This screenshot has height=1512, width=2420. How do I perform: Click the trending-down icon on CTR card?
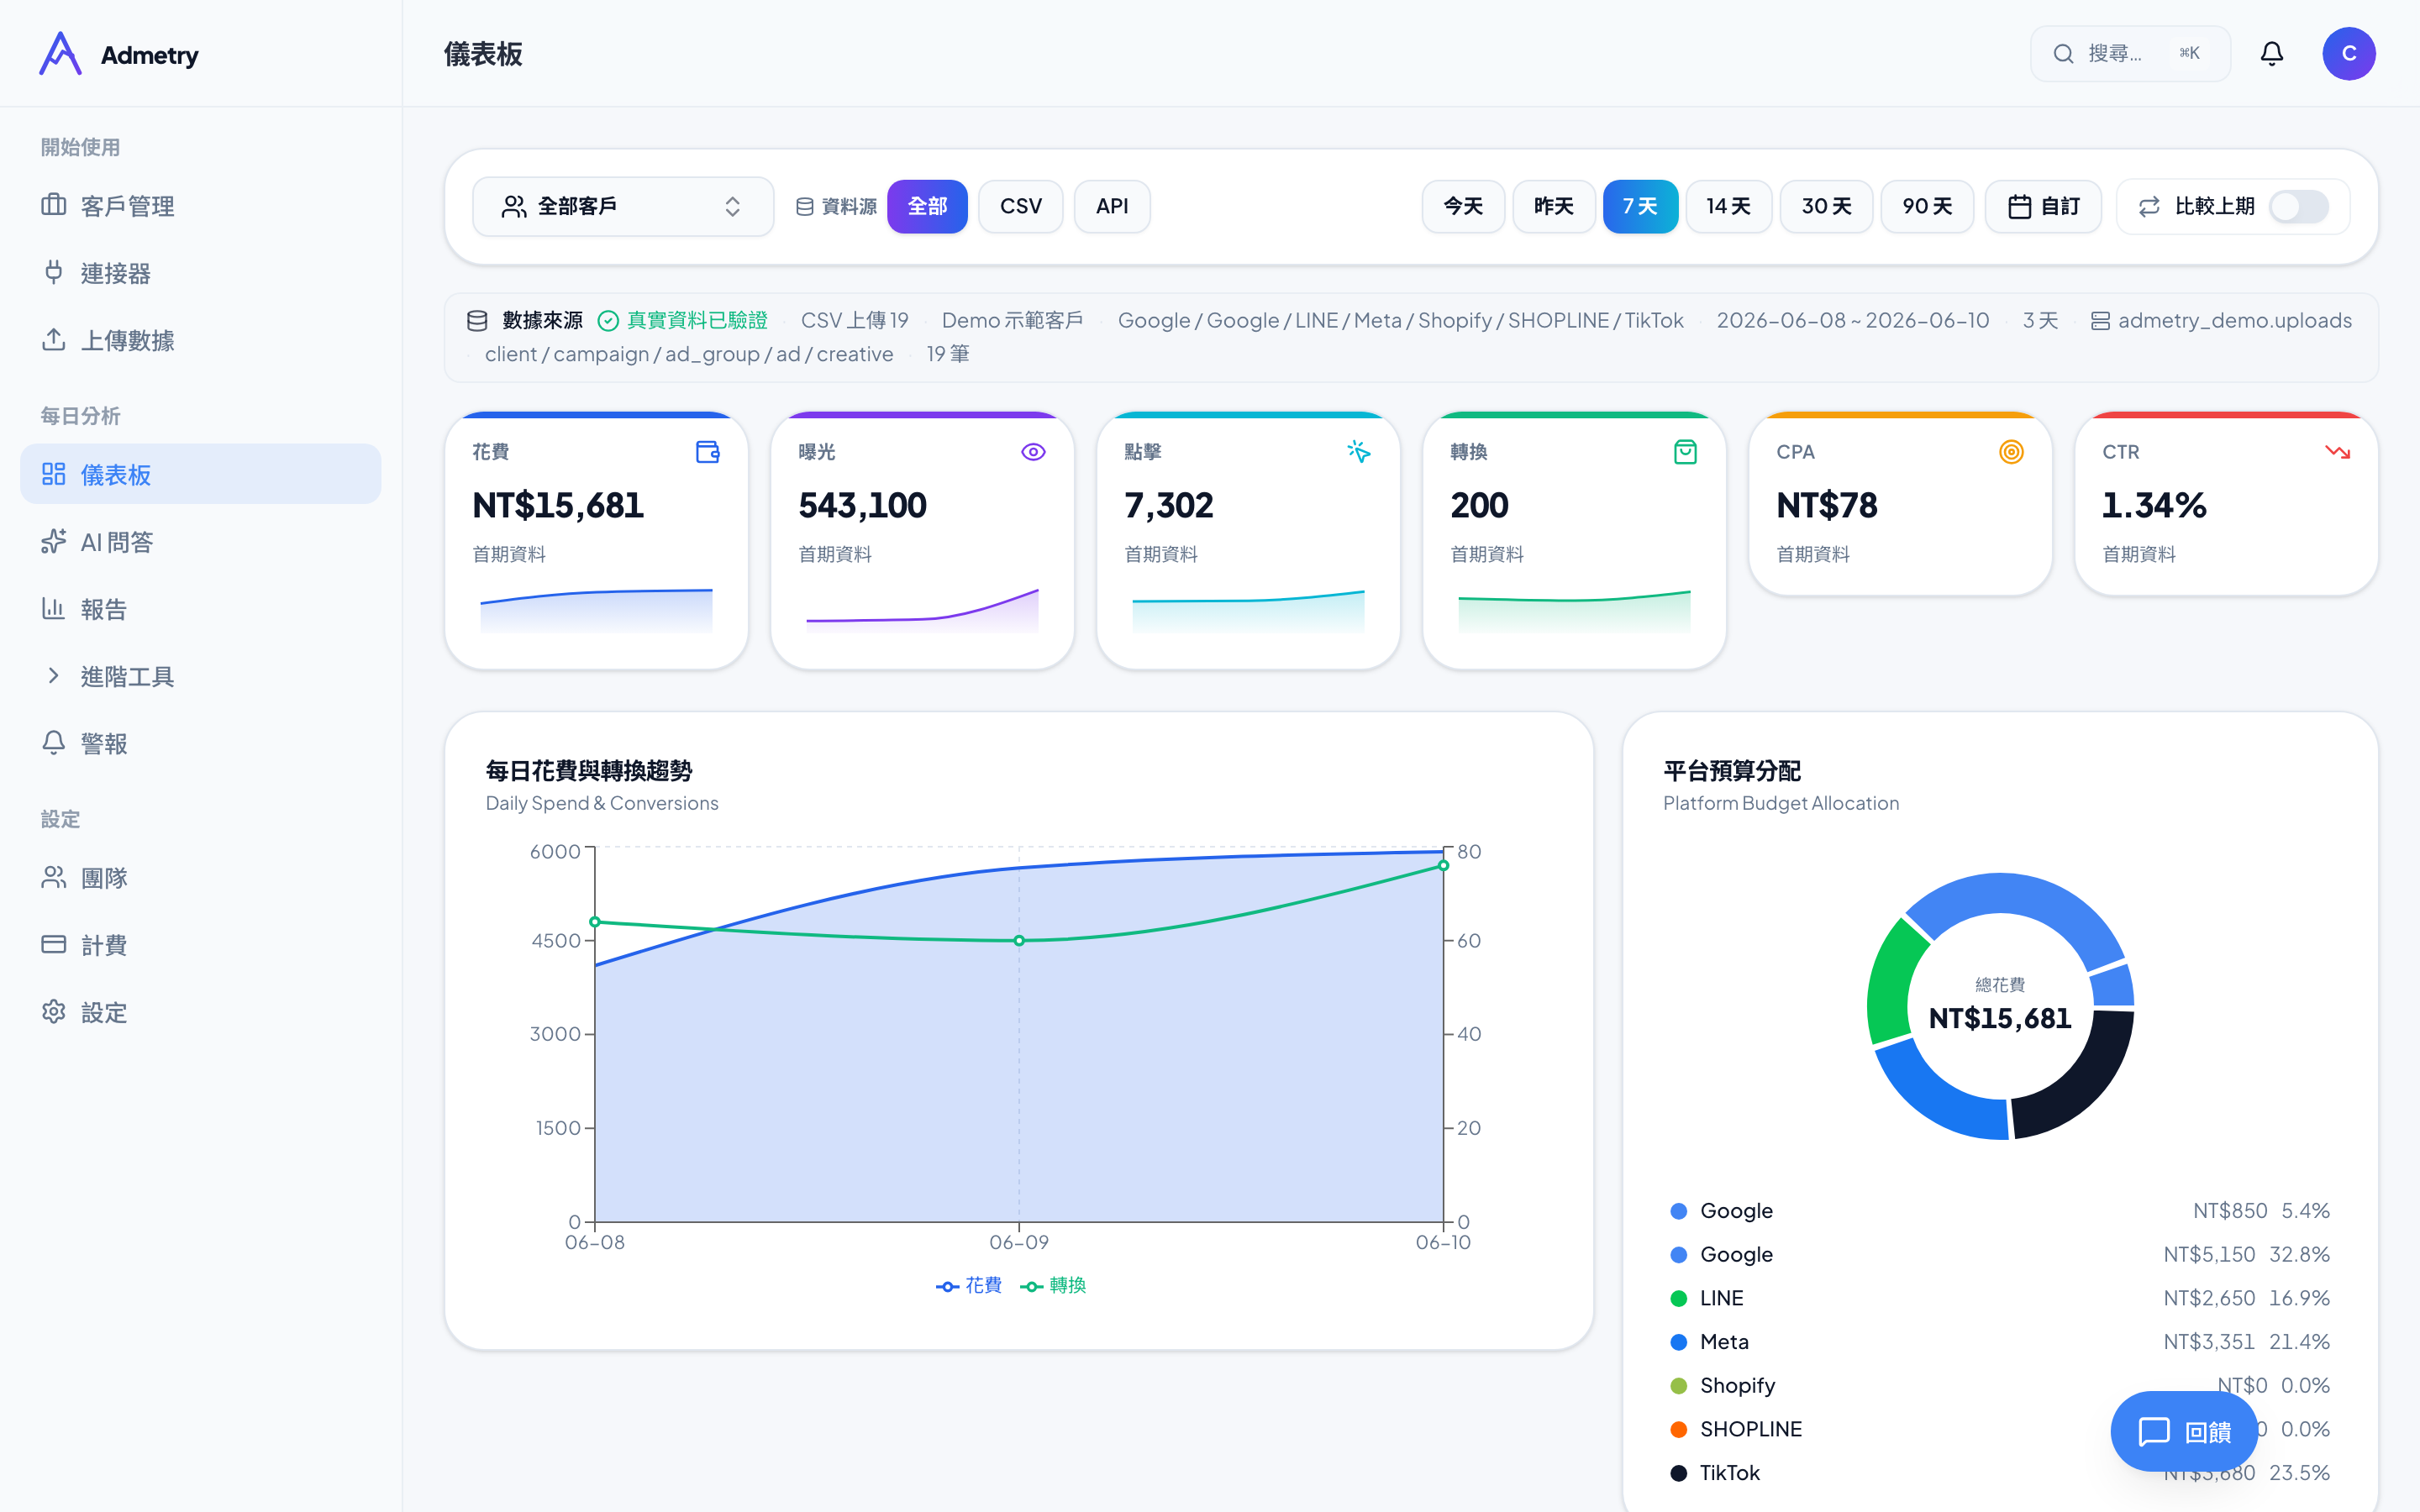tap(2337, 452)
